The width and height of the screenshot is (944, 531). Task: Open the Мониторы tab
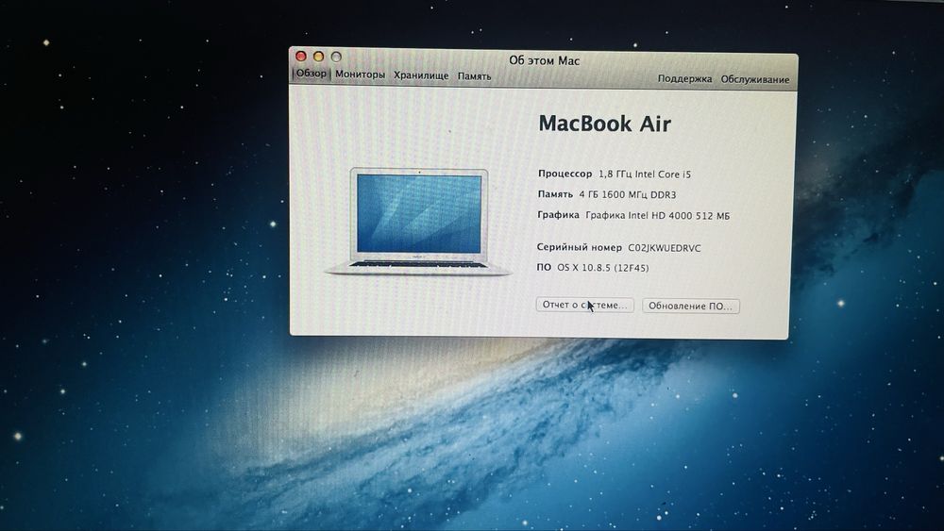coord(360,75)
